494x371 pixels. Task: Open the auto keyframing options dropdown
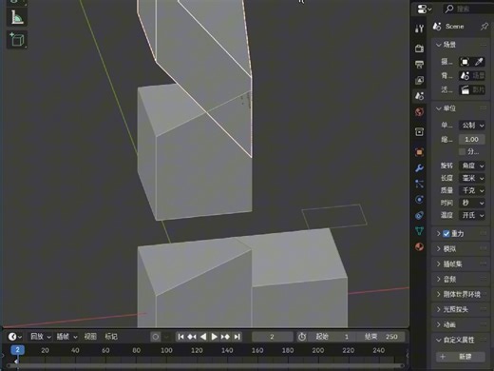166,337
